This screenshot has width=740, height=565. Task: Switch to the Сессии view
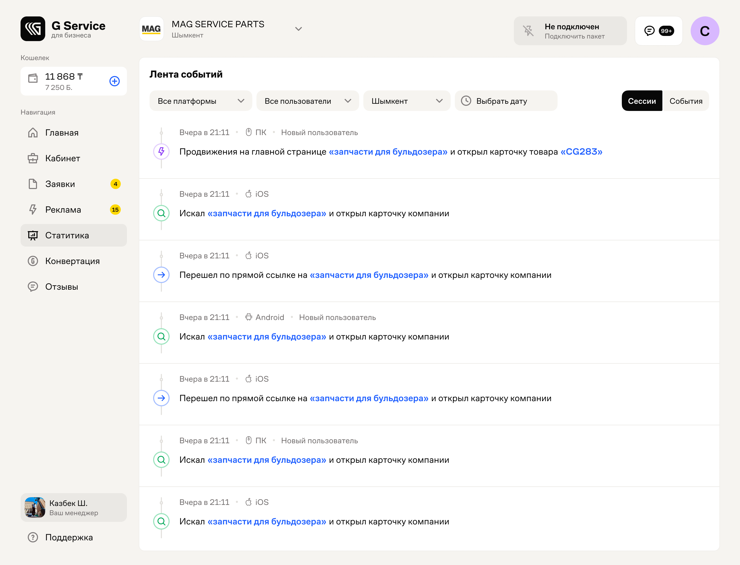click(642, 101)
